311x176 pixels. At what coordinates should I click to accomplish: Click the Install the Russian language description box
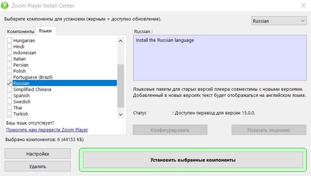point(220,58)
